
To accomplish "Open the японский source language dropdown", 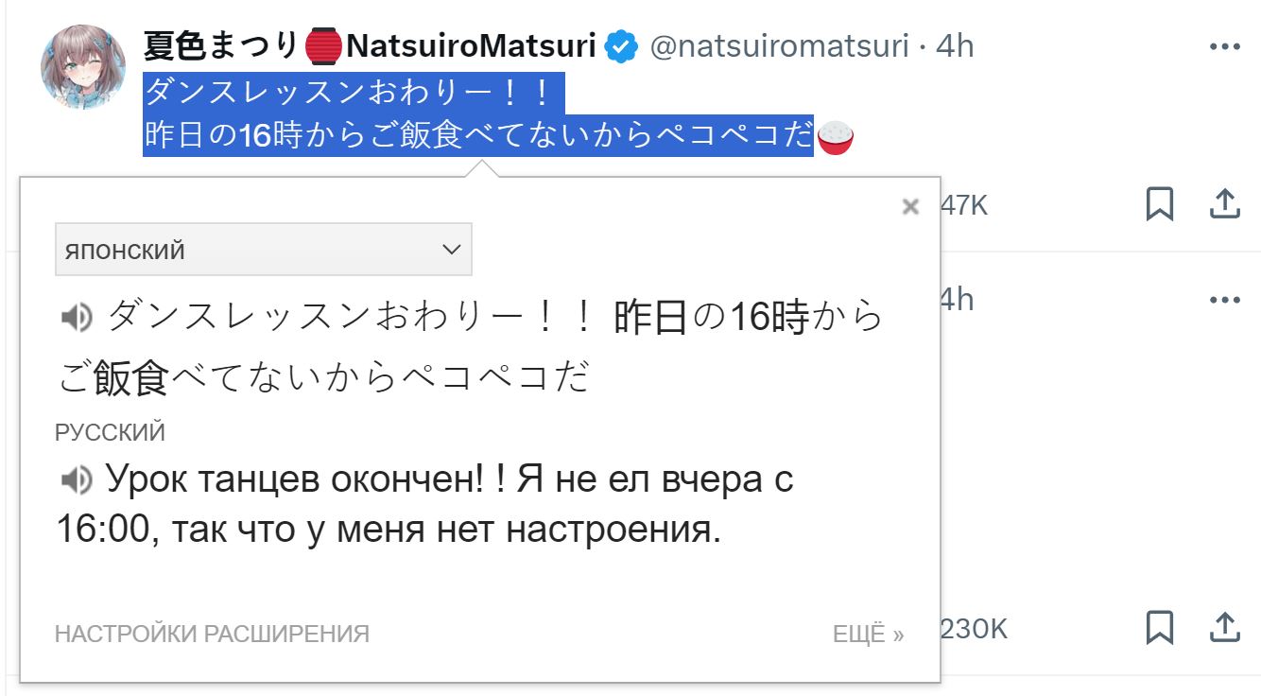I will (264, 250).
